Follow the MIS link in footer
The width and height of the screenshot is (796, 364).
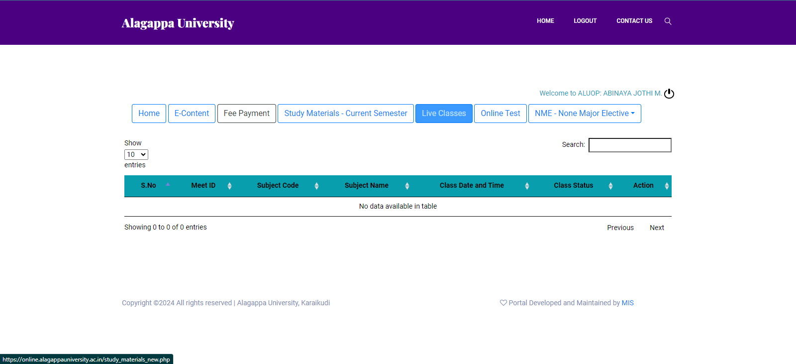point(628,303)
